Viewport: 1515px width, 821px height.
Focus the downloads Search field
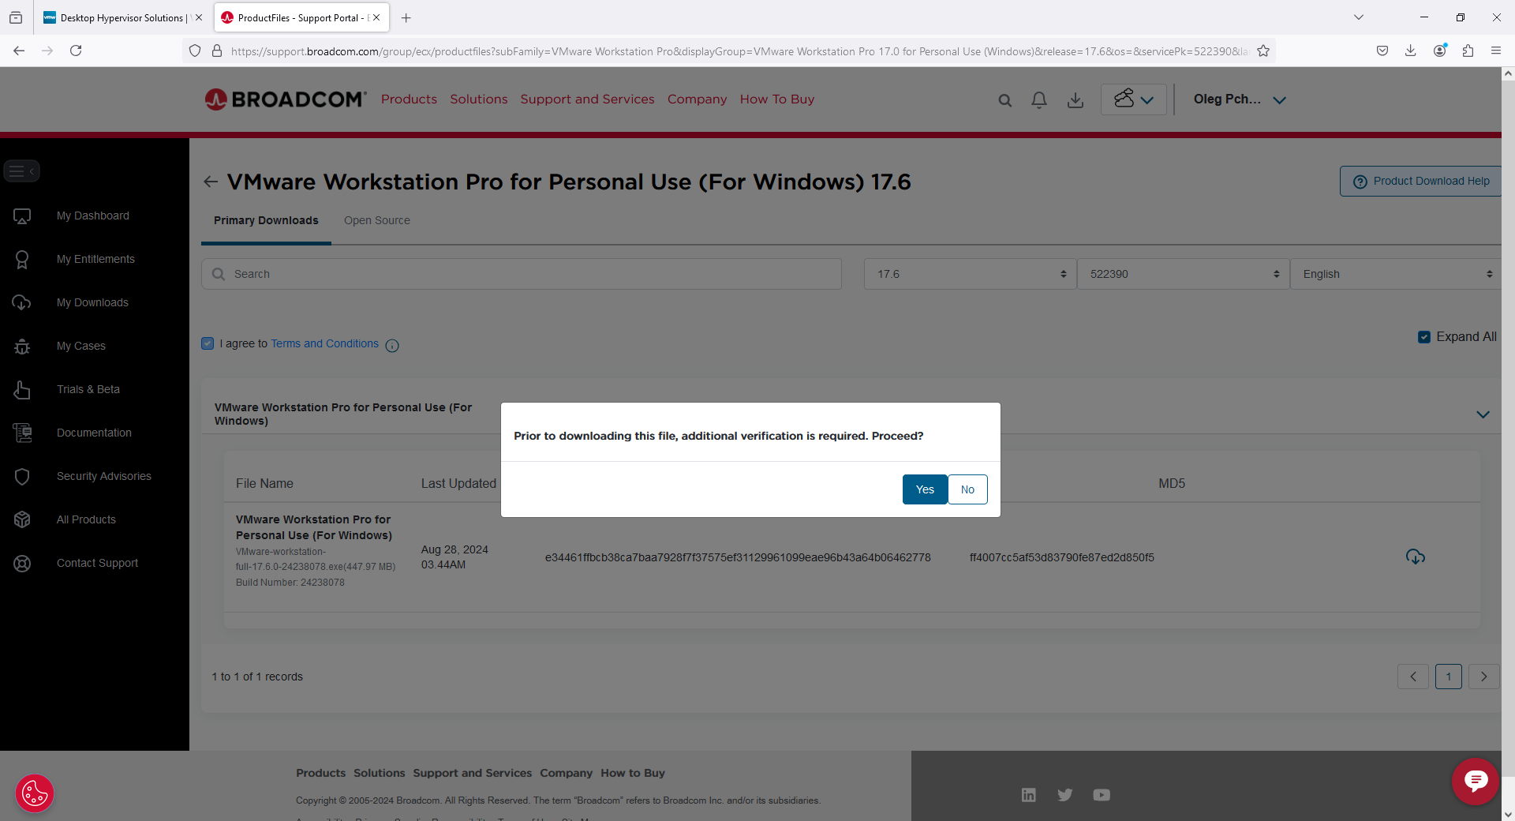click(x=522, y=274)
